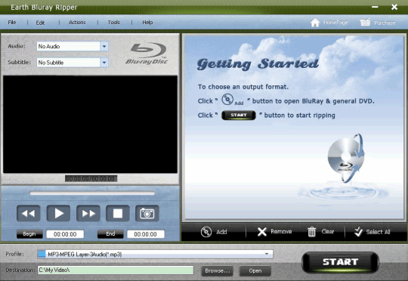Open the Tools menu

click(113, 23)
